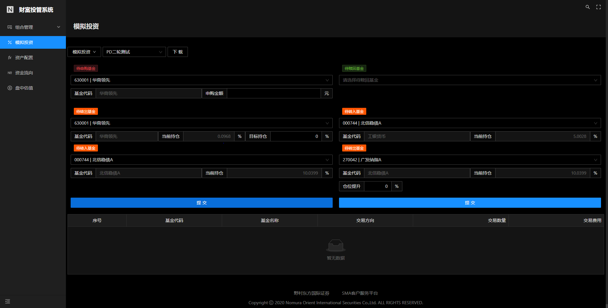The image size is (608, 308).
Task: Click the 下载 button
Action: (x=177, y=52)
